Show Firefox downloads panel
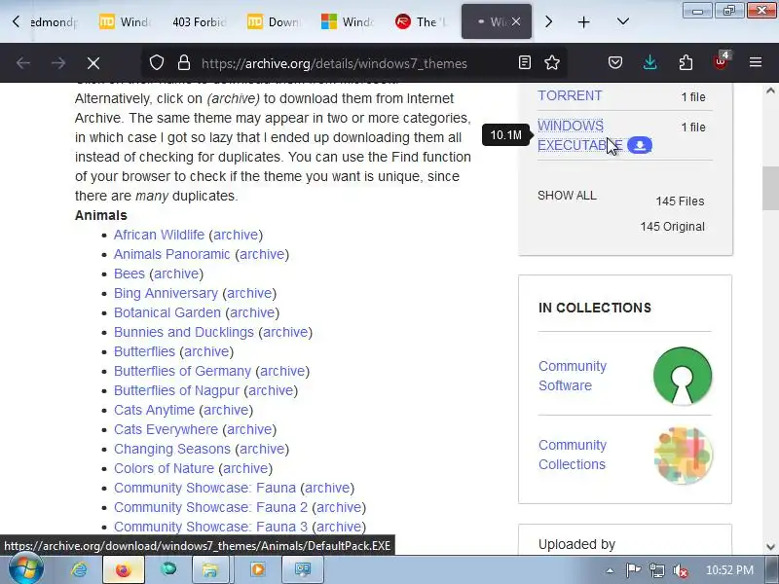This screenshot has width=779, height=584. [649, 62]
